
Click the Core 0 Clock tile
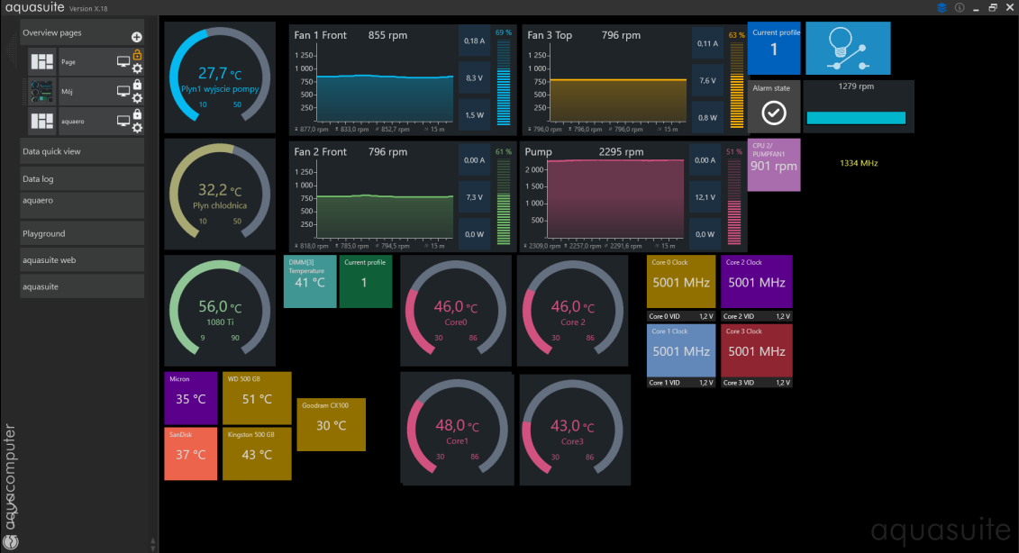click(x=681, y=281)
